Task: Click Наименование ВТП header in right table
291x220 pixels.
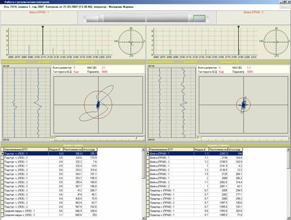Action: (171, 149)
